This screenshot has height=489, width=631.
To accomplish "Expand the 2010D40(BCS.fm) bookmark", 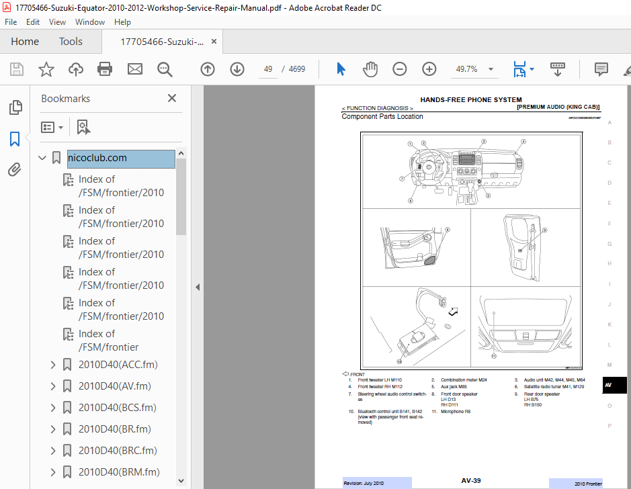I will (x=52, y=408).
